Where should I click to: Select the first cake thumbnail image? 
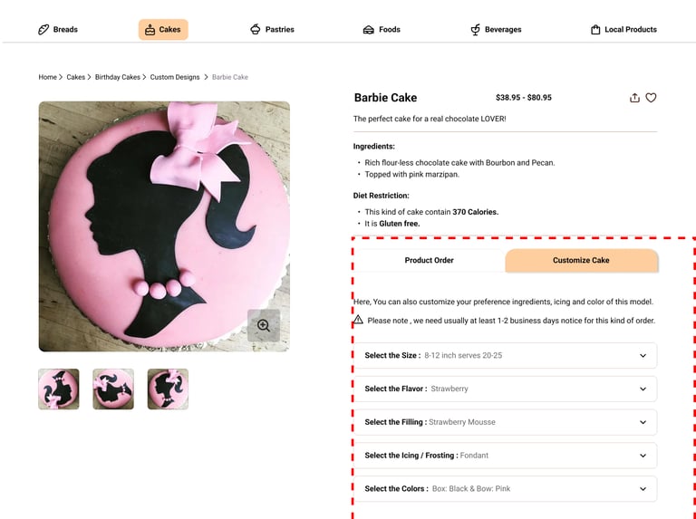[59, 389]
